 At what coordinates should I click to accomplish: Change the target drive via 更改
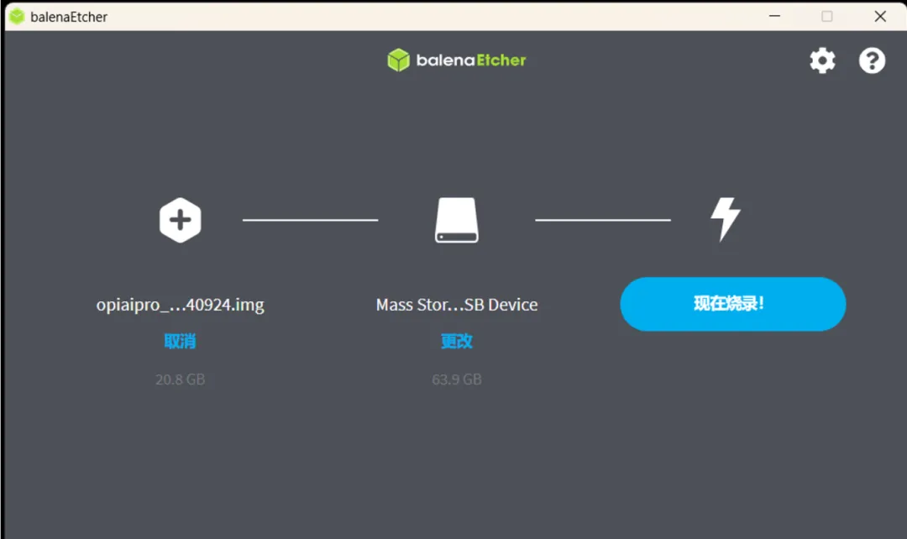456,341
